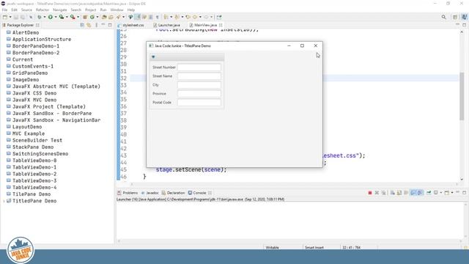Screen dimensions: 469x264
Task: Open the New Java Class dropdown arrow
Action: click(x=97, y=17)
